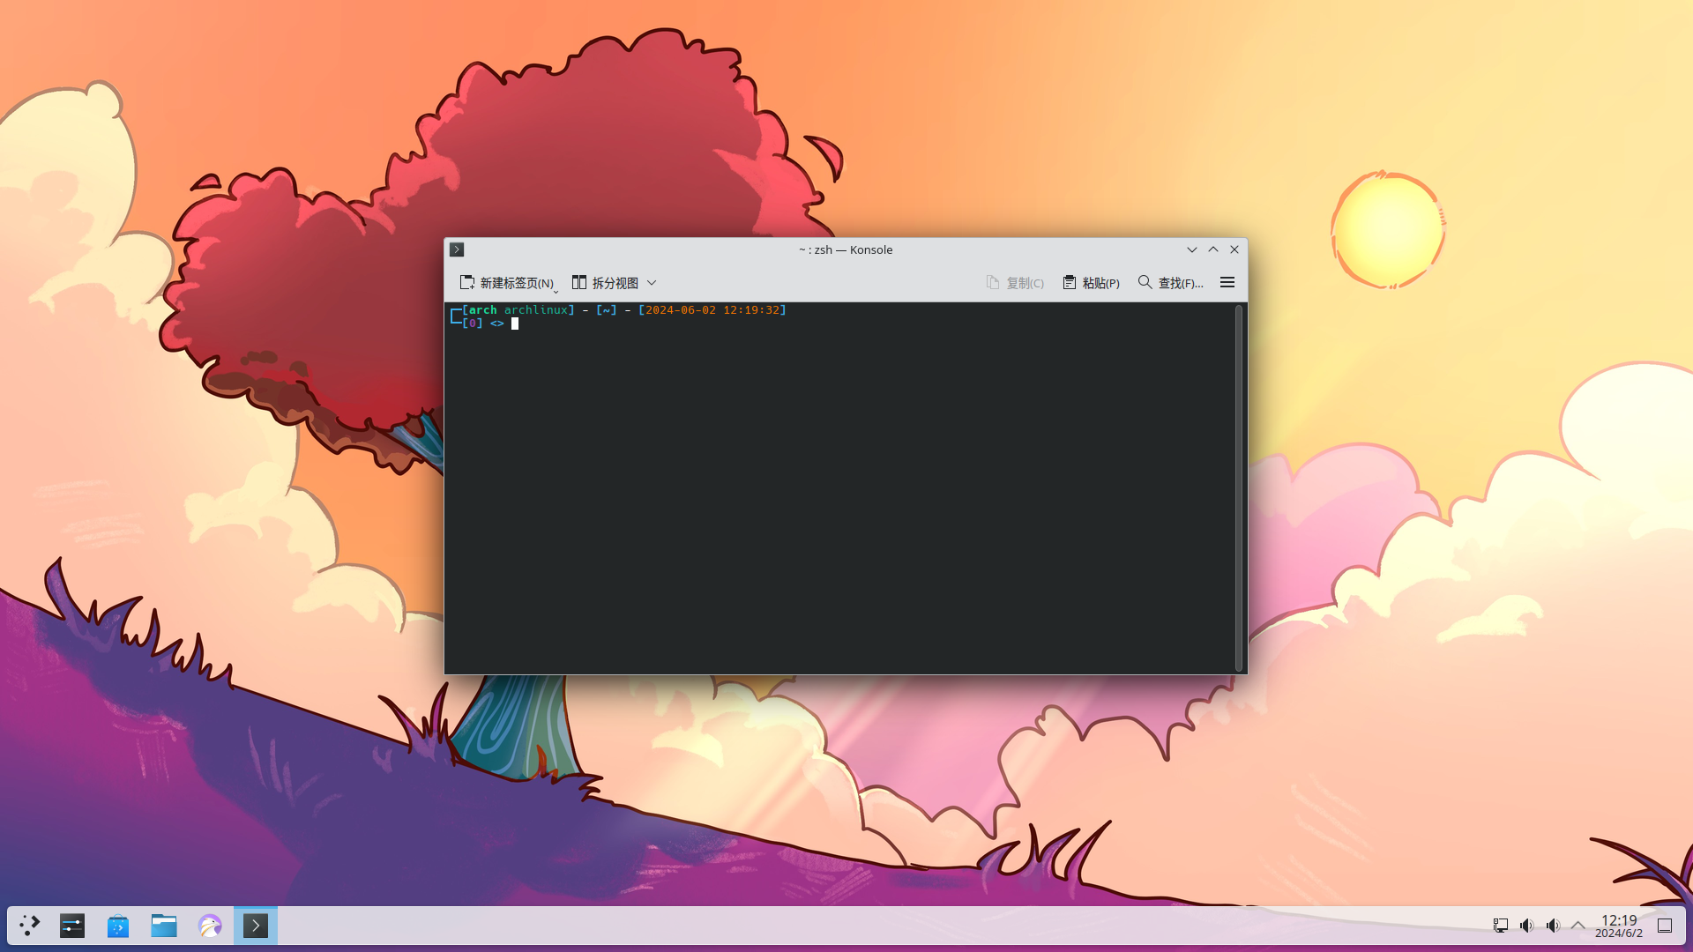
Task: Click the terminal scrollbar
Action: pos(1238,487)
